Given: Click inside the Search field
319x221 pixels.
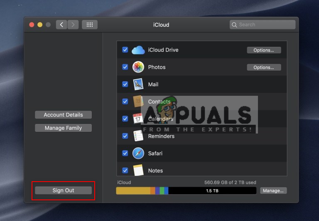Looking at the screenshot, I should tap(263, 25).
